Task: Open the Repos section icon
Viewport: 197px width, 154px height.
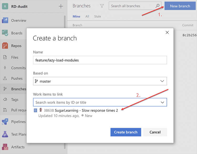Action: [5, 46]
